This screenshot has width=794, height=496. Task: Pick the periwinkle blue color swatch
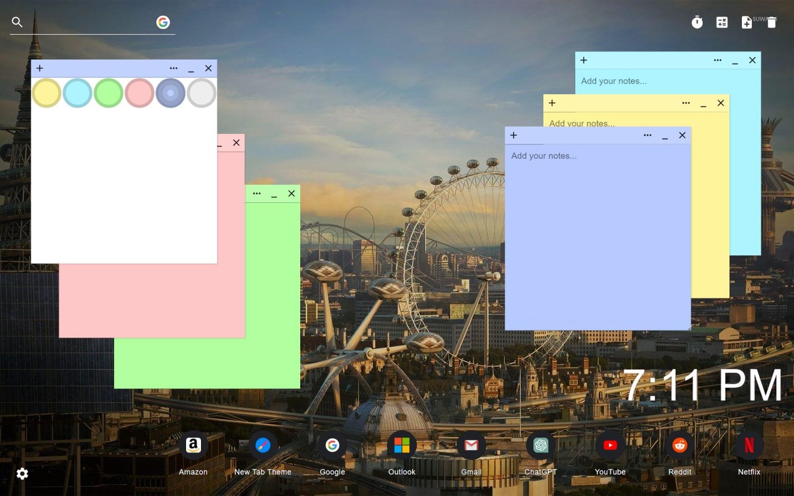click(171, 93)
